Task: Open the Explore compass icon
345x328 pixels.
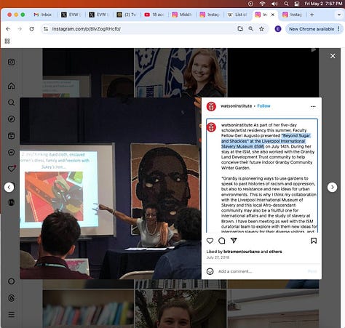Action: pyautogui.click(x=11, y=119)
